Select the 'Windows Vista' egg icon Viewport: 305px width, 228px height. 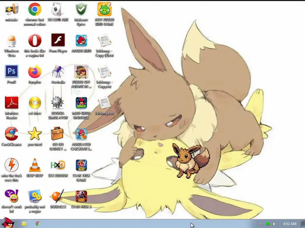12,40
